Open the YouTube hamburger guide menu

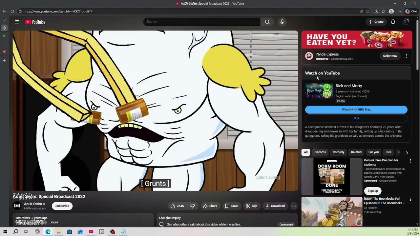(x=17, y=22)
